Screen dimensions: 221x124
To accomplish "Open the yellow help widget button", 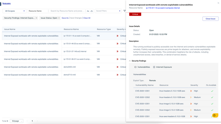I will [x=215, y=115].
